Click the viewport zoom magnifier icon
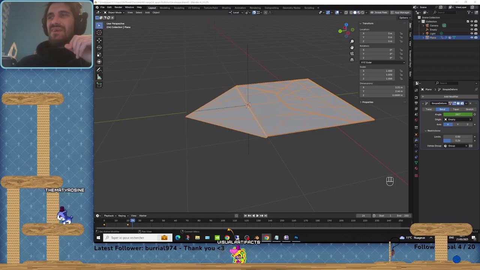480x270 pixels. click(x=352, y=42)
